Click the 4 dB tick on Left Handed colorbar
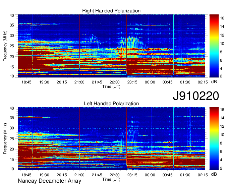The image size is (228, 185). click(221, 160)
